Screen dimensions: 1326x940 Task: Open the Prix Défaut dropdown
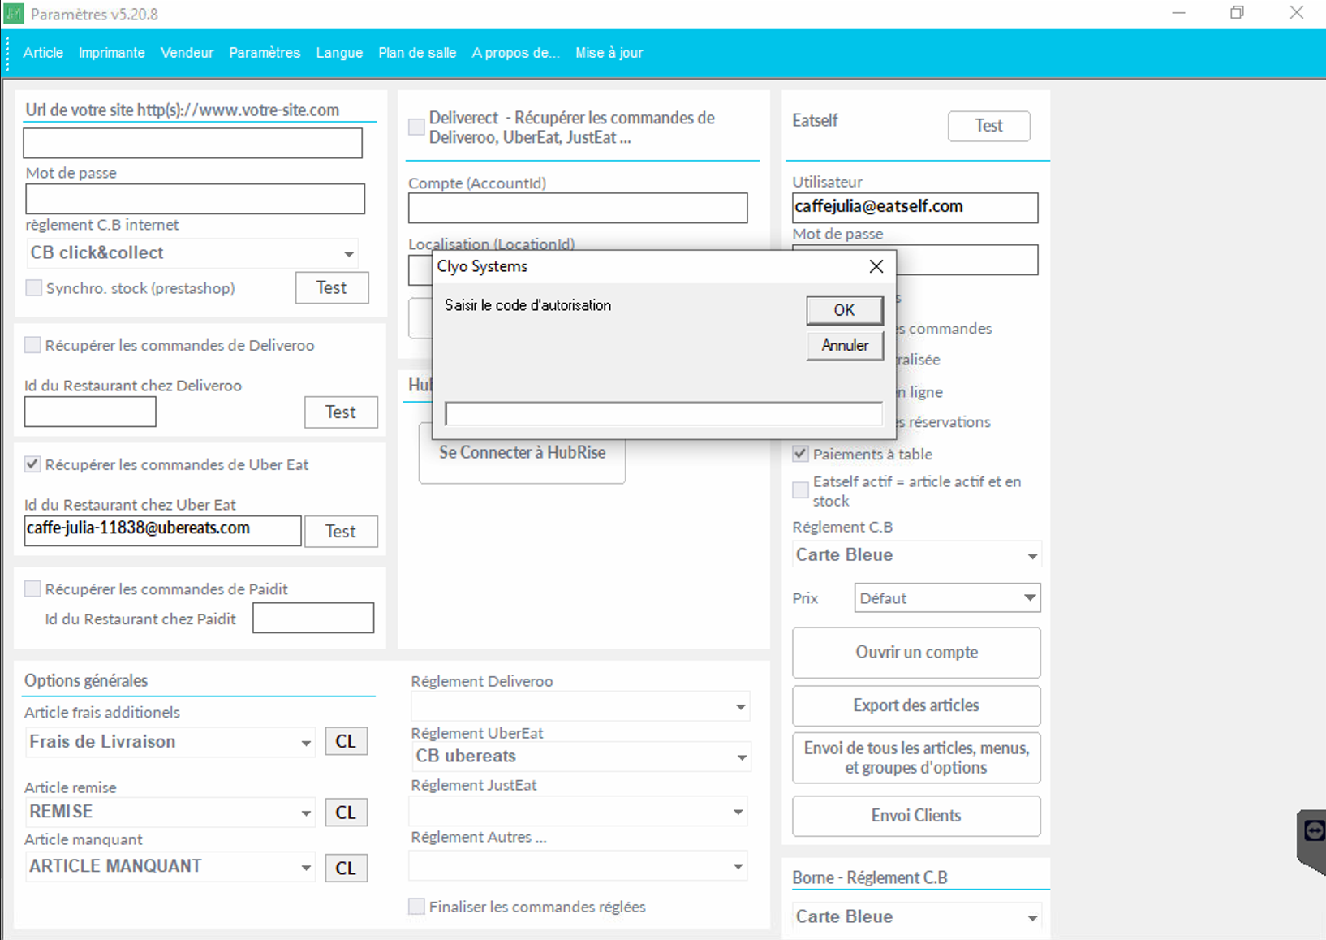pyautogui.click(x=1029, y=598)
